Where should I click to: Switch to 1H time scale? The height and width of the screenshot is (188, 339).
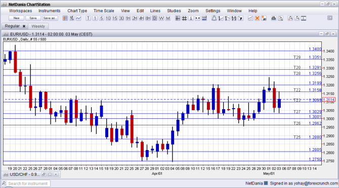[128, 18]
